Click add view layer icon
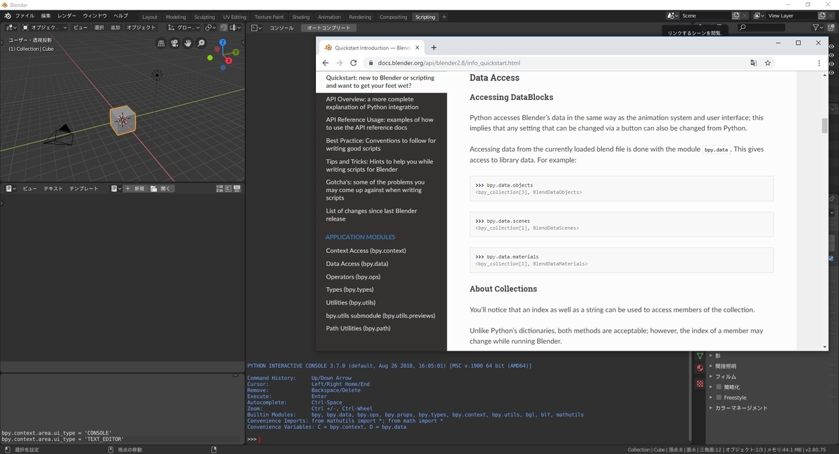 click(821, 15)
